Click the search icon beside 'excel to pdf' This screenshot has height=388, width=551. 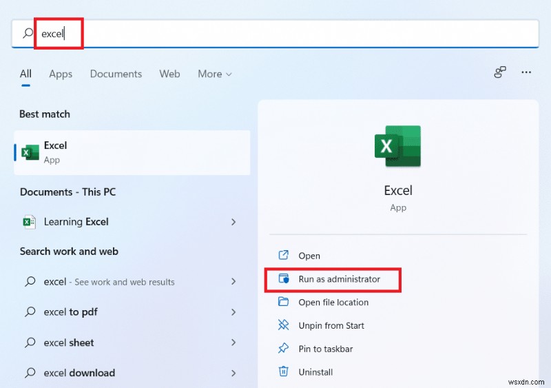(x=30, y=312)
